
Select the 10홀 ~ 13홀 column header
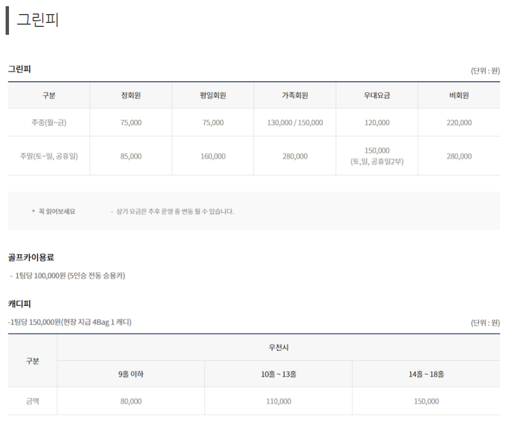click(278, 374)
